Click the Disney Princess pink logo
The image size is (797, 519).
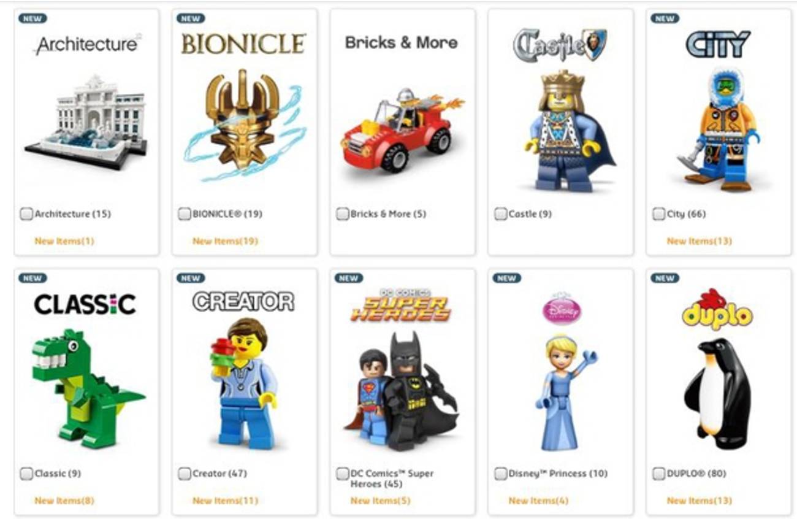[562, 309]
